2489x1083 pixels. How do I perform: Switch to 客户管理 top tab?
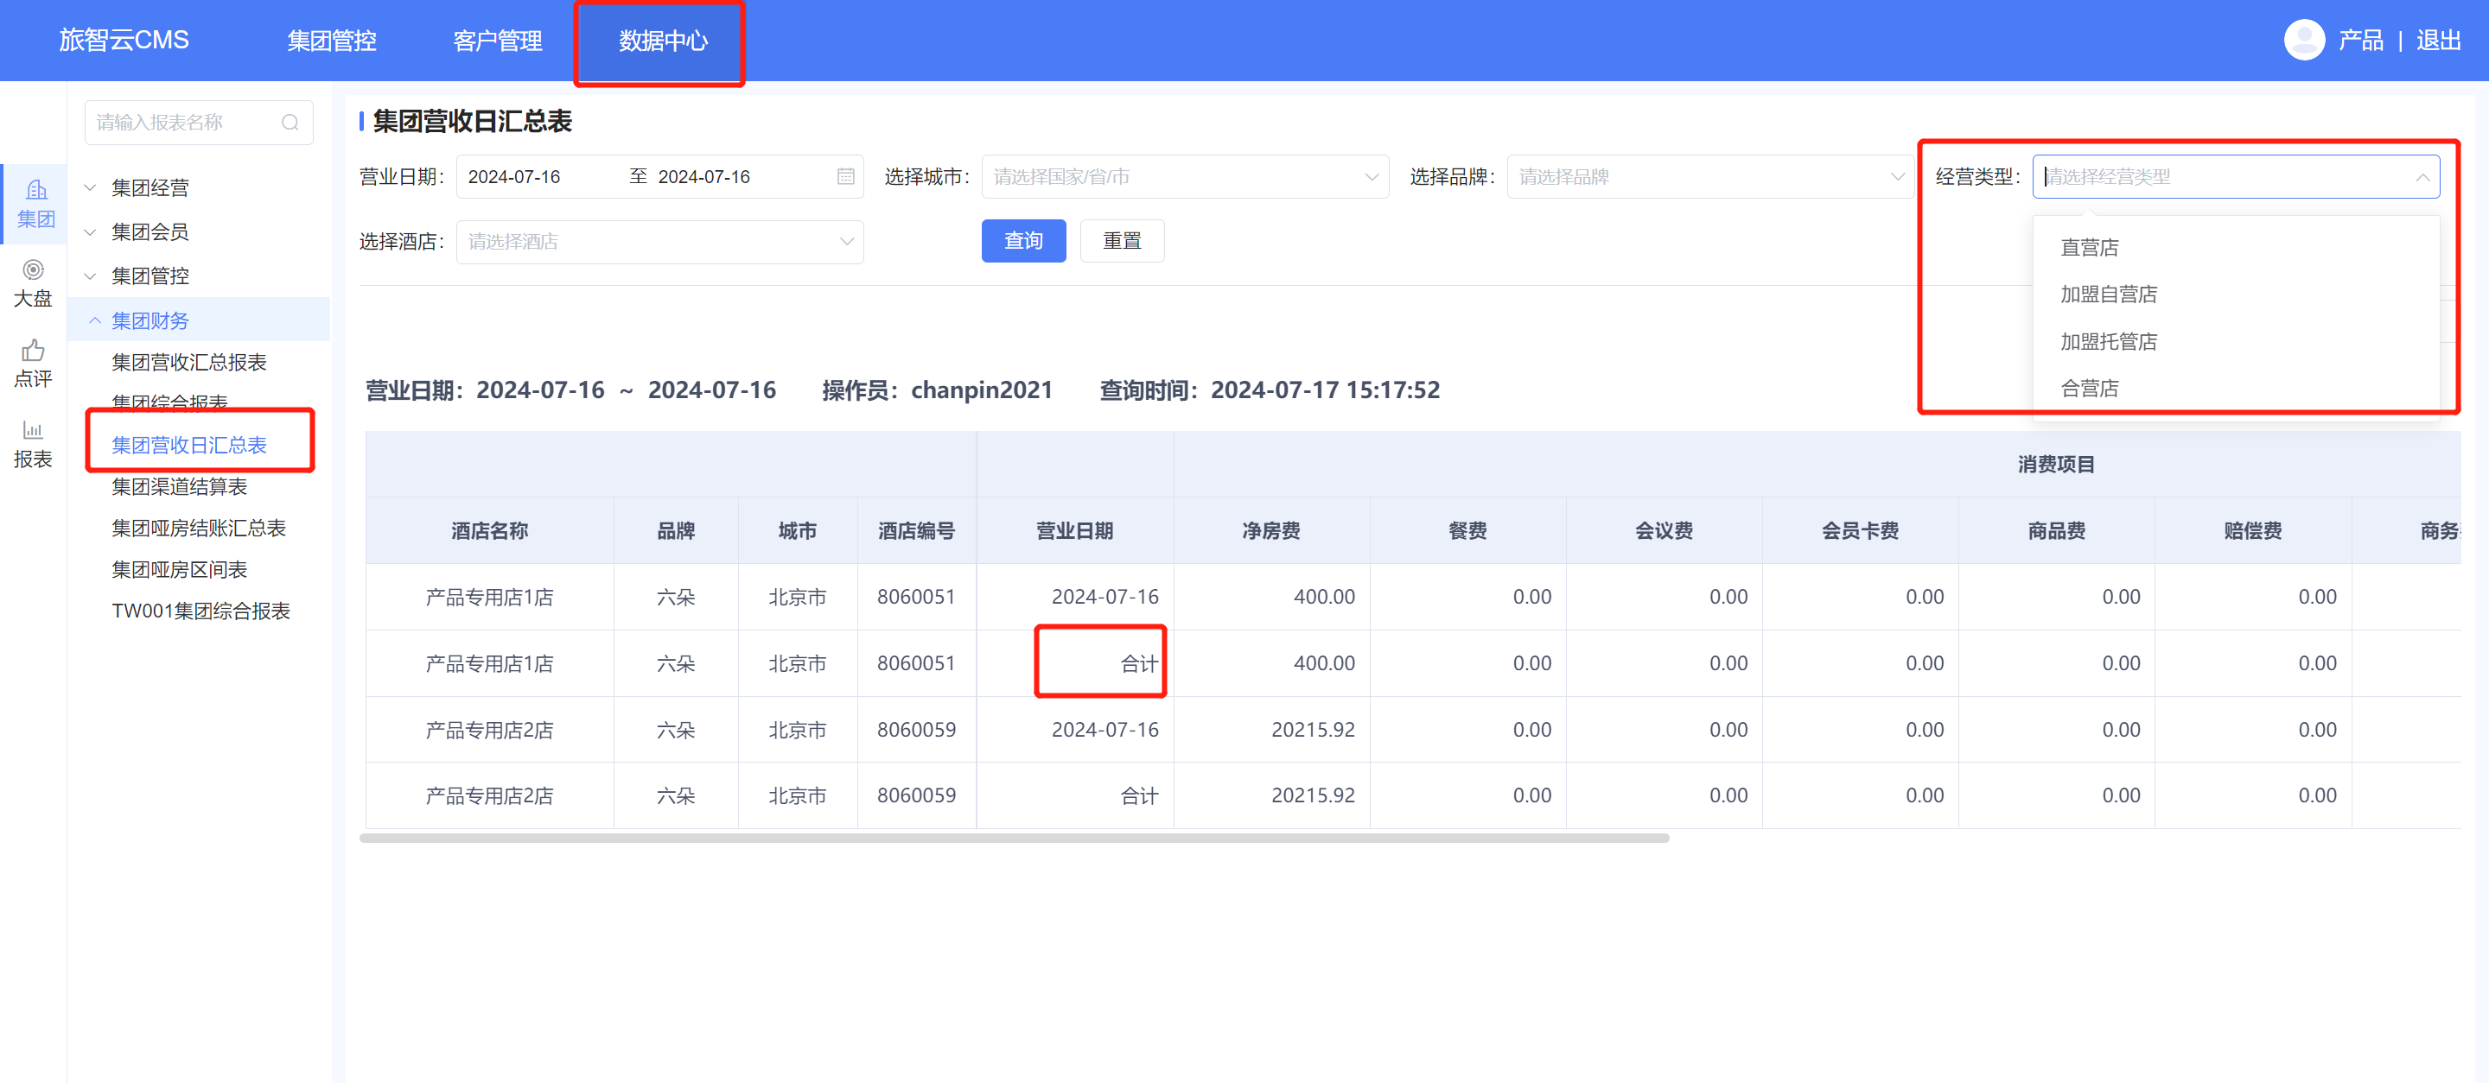(498, 41)
